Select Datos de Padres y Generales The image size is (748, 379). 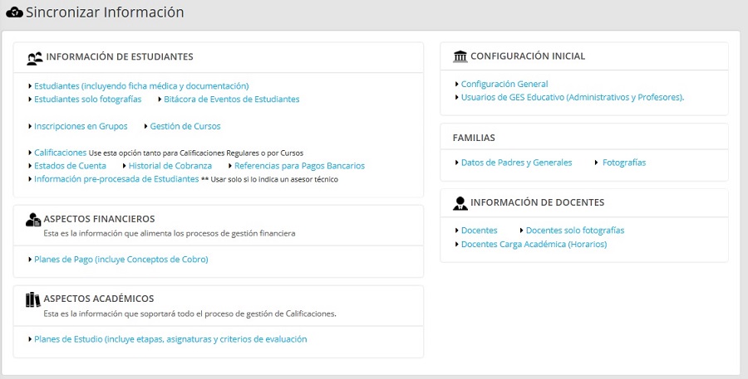coord(516,163)
